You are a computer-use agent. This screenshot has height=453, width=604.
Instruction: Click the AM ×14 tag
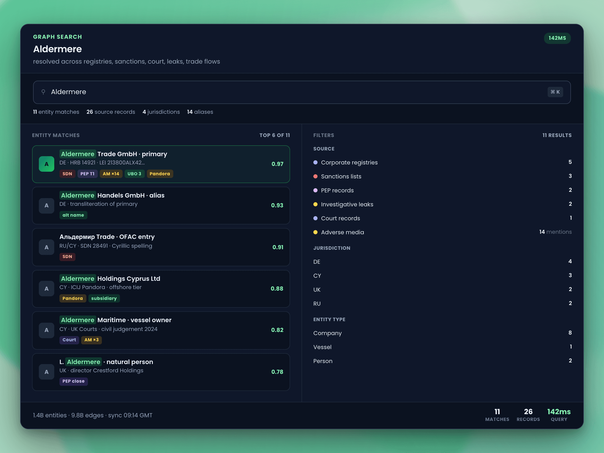[111, 174]
